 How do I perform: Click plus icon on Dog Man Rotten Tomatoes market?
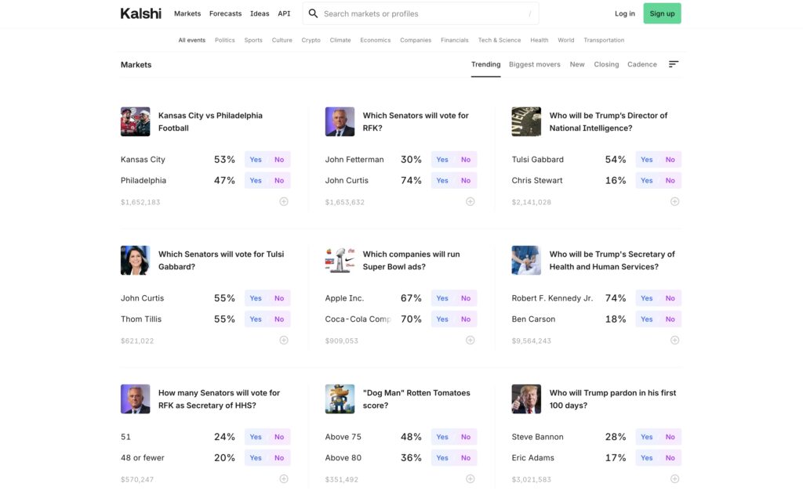click(x=471, y=478)
